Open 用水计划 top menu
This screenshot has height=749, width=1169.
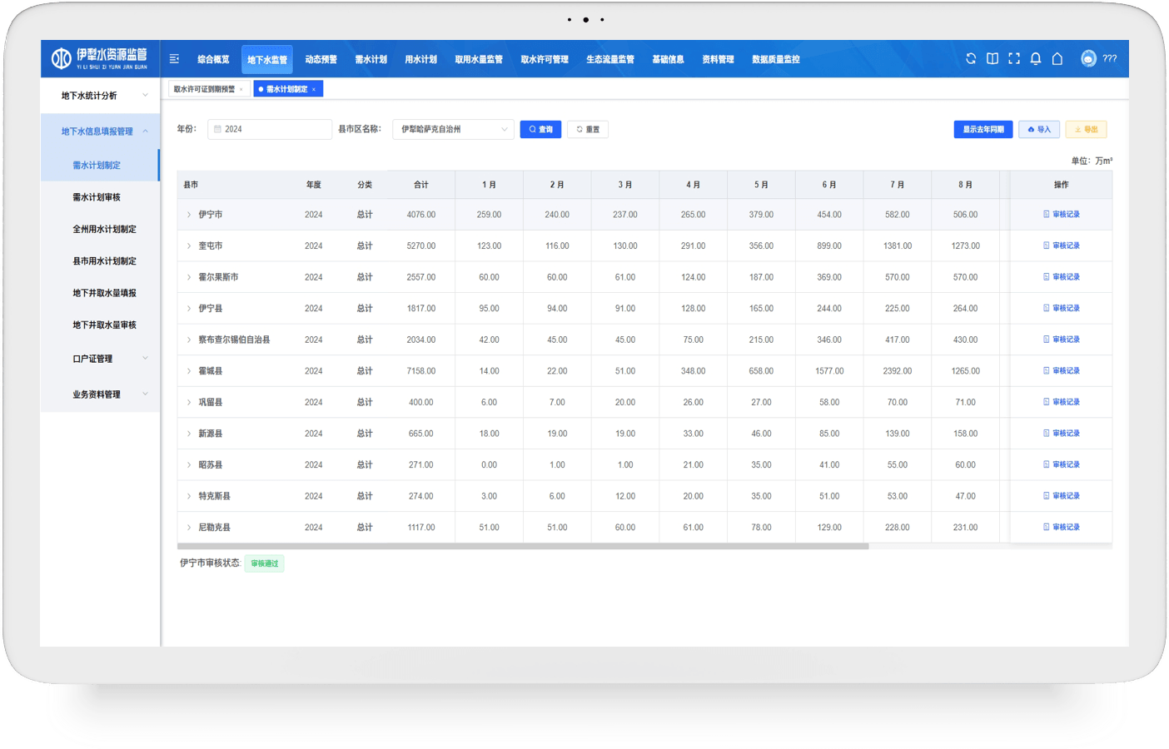point(421,59)
